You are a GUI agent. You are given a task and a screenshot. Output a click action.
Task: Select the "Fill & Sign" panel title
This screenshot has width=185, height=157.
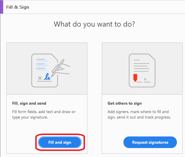point(18,7)
